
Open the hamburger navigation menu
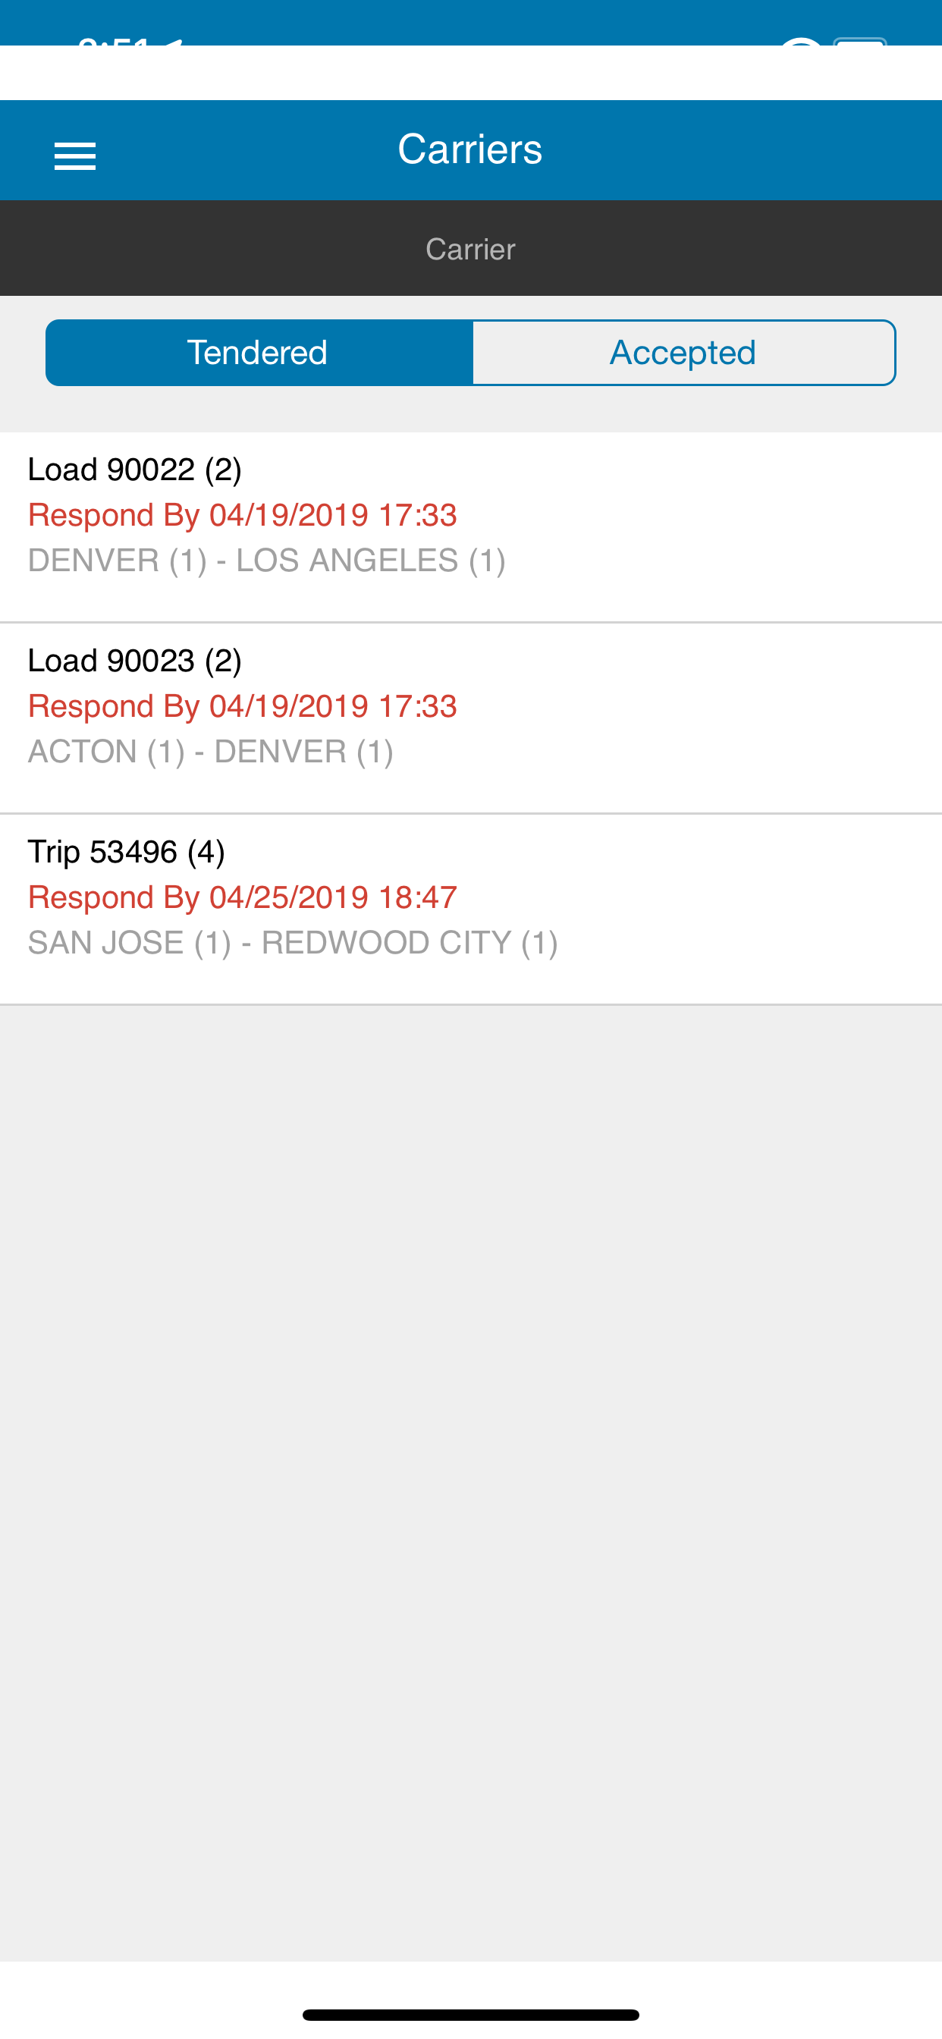pyautogui.click(x=75, y=156)
